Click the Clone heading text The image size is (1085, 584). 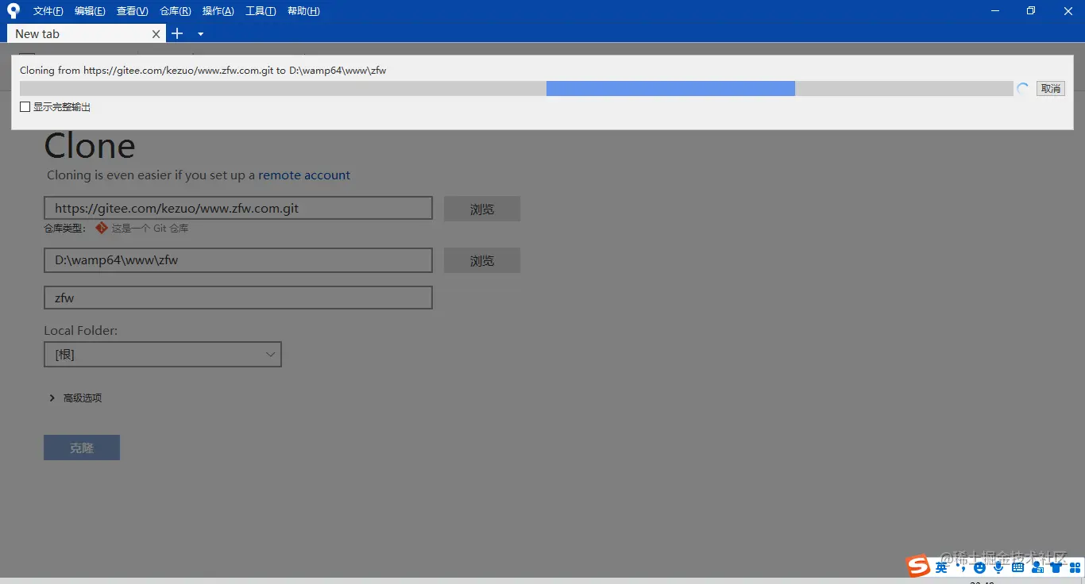pyautogui.click(x=90, y=146)
